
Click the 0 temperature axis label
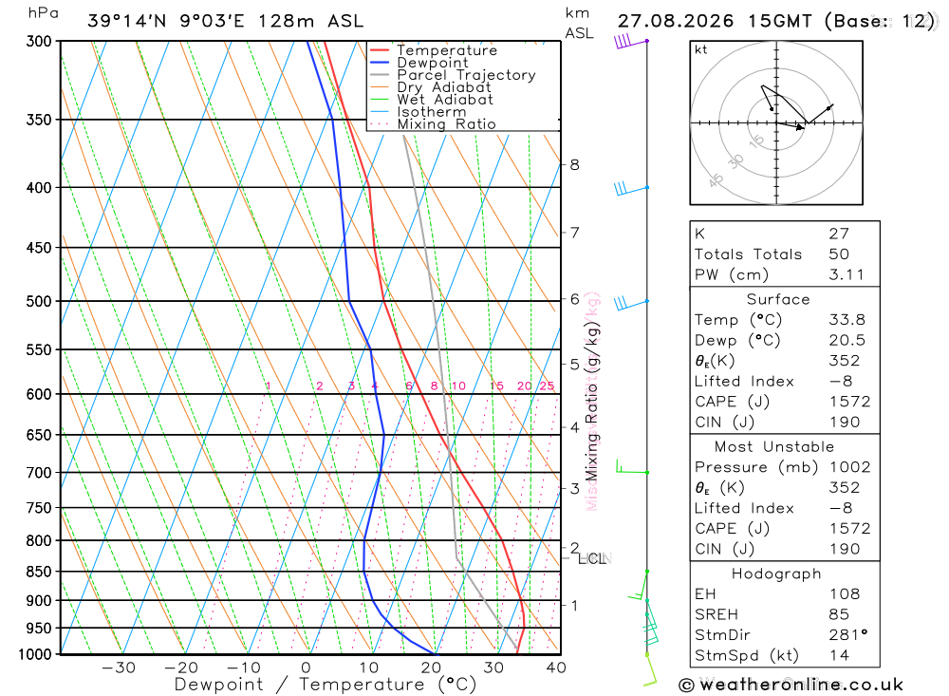(x=307, y=668)
